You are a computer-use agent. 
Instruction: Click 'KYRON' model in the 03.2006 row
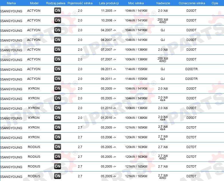[x=34, y=137]
